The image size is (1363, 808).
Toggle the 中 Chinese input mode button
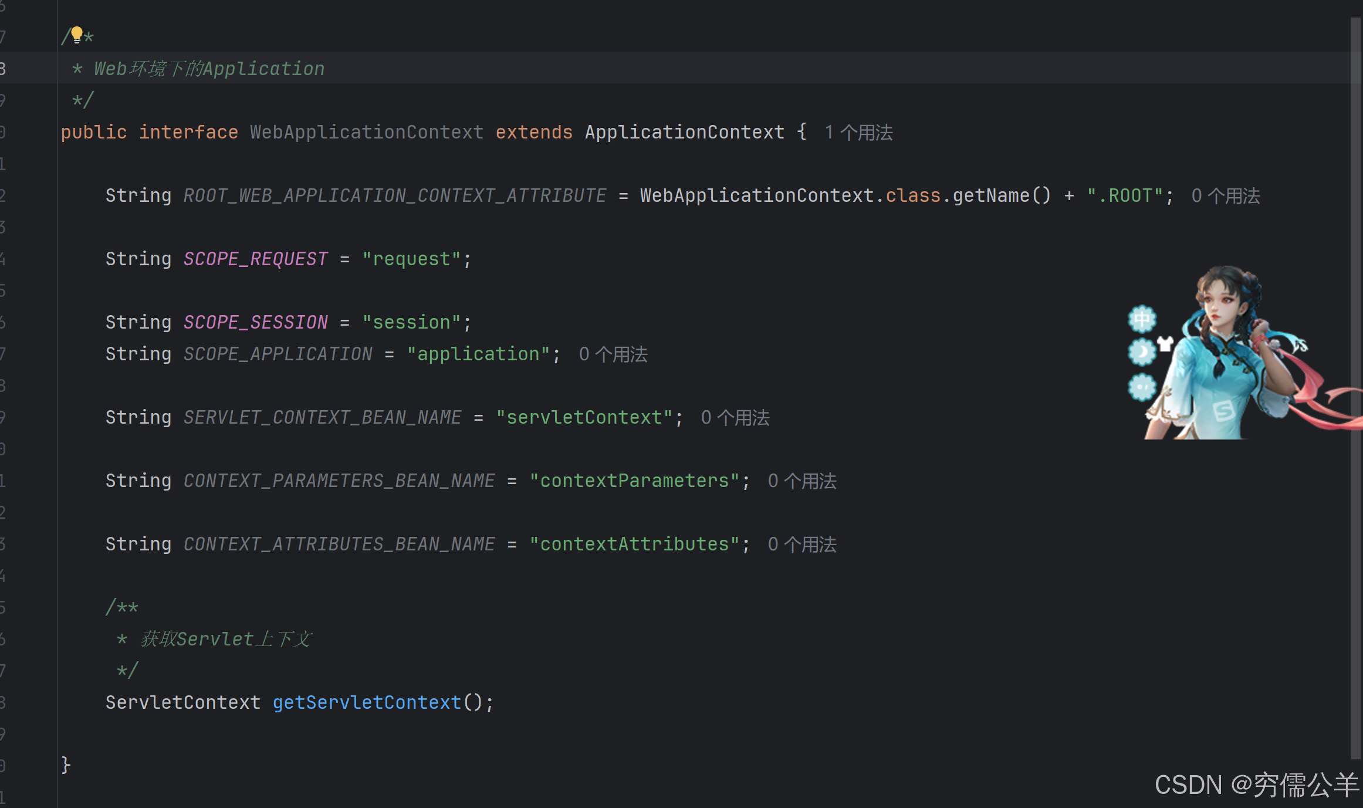click(1142, 319)
